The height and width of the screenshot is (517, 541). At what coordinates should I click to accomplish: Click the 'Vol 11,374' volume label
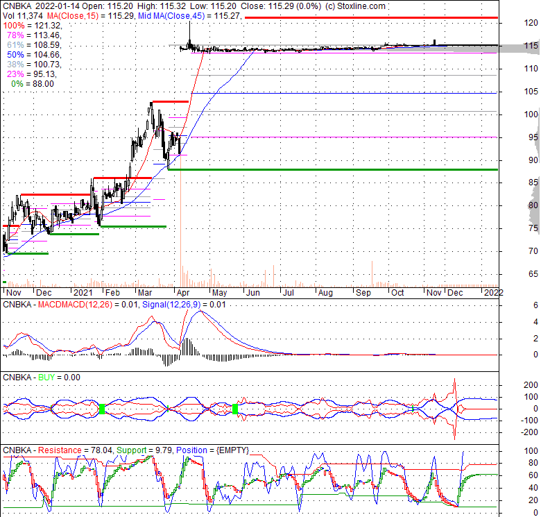pos(23,15)
